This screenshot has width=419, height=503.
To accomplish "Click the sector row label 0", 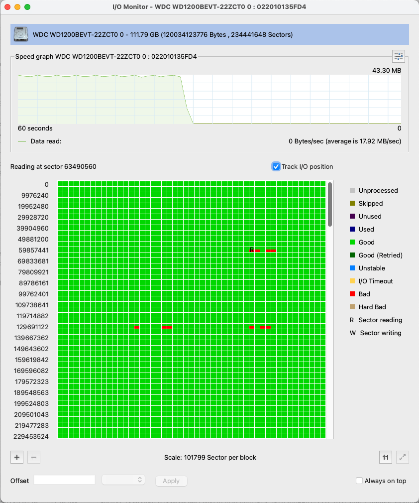I will [x=46, y=184].
